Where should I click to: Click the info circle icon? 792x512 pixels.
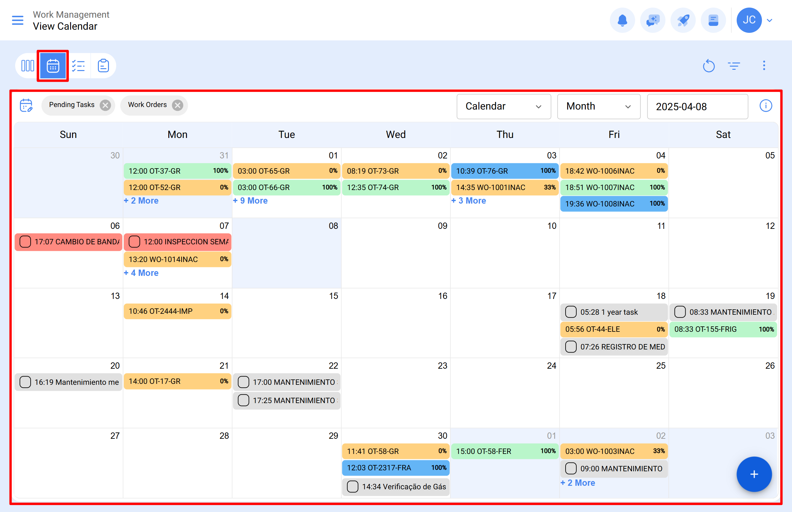(x=766, y=106)
